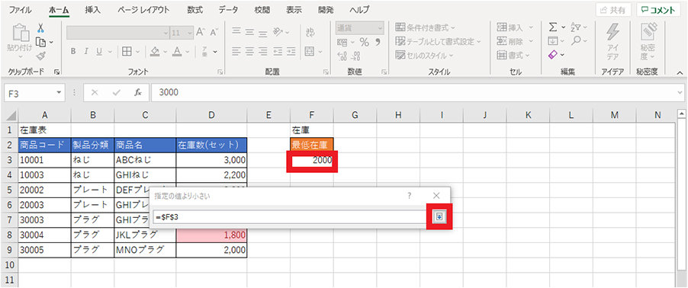Click the Bold formatting icon
This screenshot has height=288, width=688.
coord(74,51)
